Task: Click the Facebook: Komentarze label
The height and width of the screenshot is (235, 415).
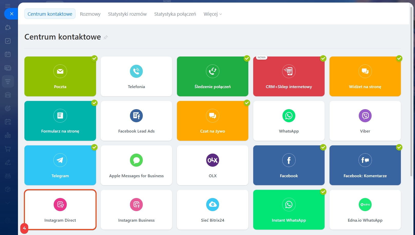Action: click(x=365, y=176)
